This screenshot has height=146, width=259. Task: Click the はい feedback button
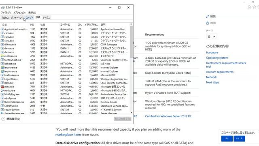227,139
